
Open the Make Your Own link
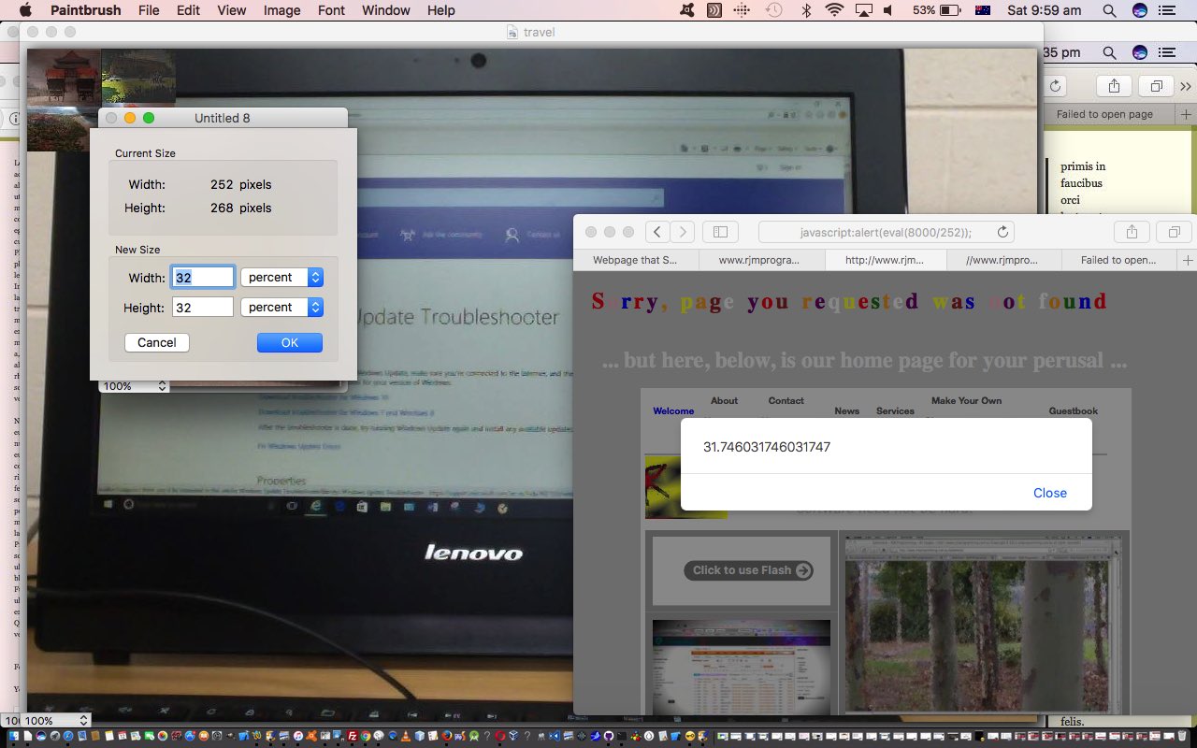click(x=966, y=401)
